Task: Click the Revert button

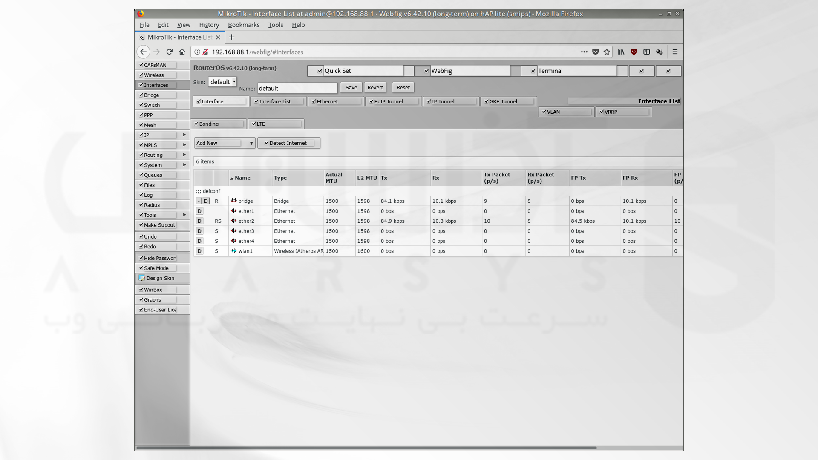Action: coord(375,87)
